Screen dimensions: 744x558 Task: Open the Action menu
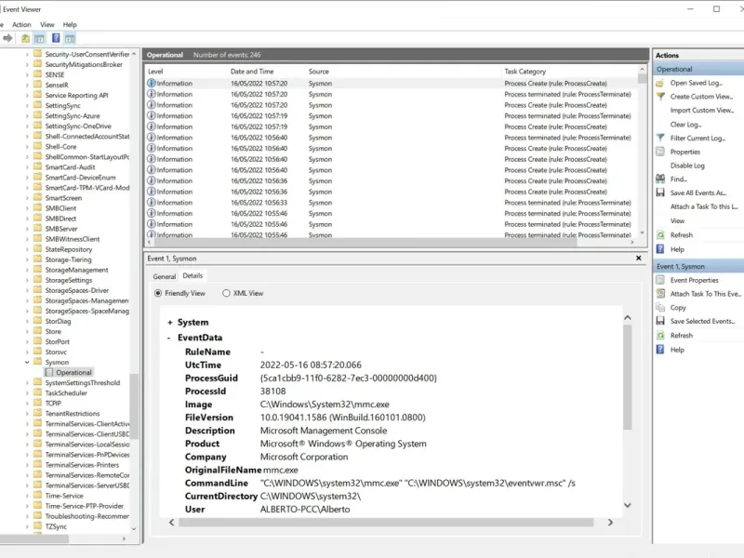coord(21,25)
